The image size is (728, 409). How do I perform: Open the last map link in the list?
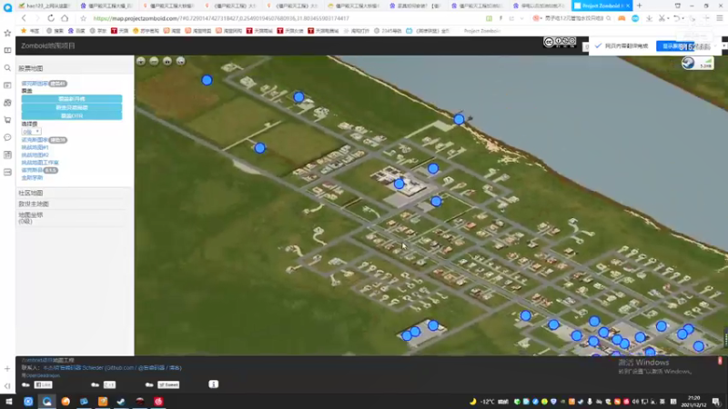pyautogui.click(x=32, y=177)
